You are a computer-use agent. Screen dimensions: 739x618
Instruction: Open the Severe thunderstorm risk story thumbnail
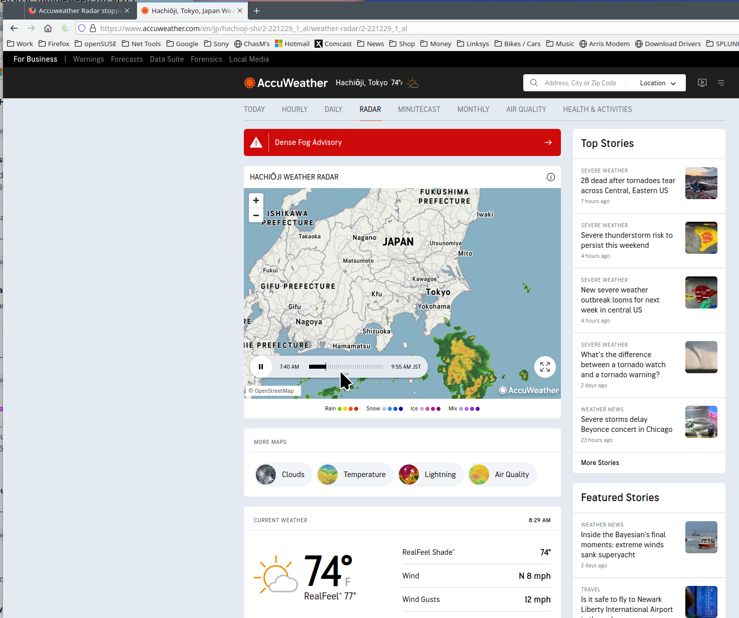tap(701, 238)
